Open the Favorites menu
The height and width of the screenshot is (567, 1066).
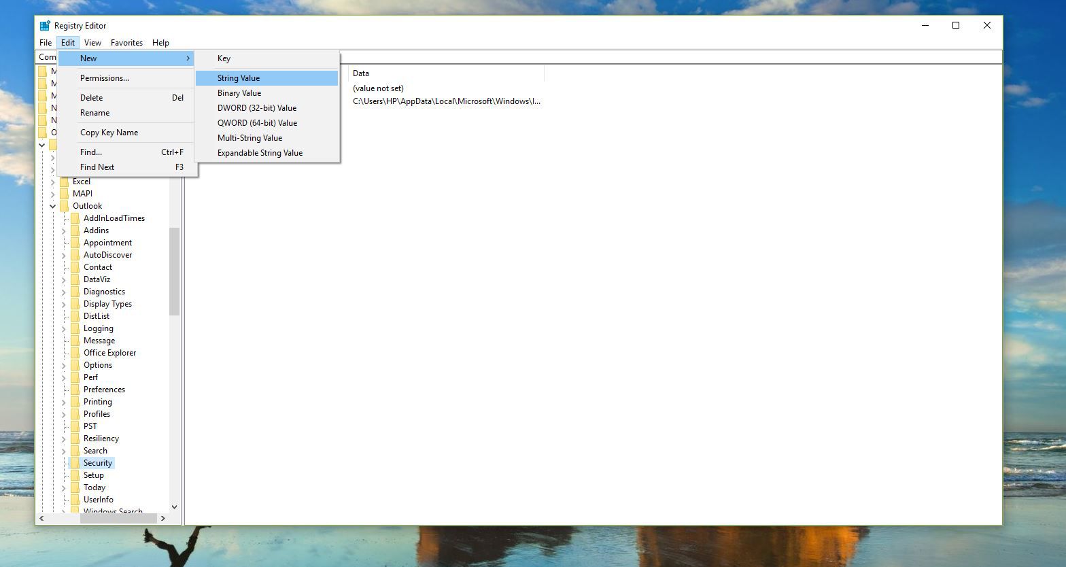126,43
